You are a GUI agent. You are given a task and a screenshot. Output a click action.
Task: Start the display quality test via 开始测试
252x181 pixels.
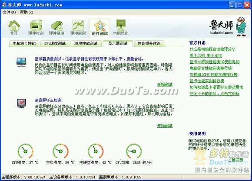[165, 84]
